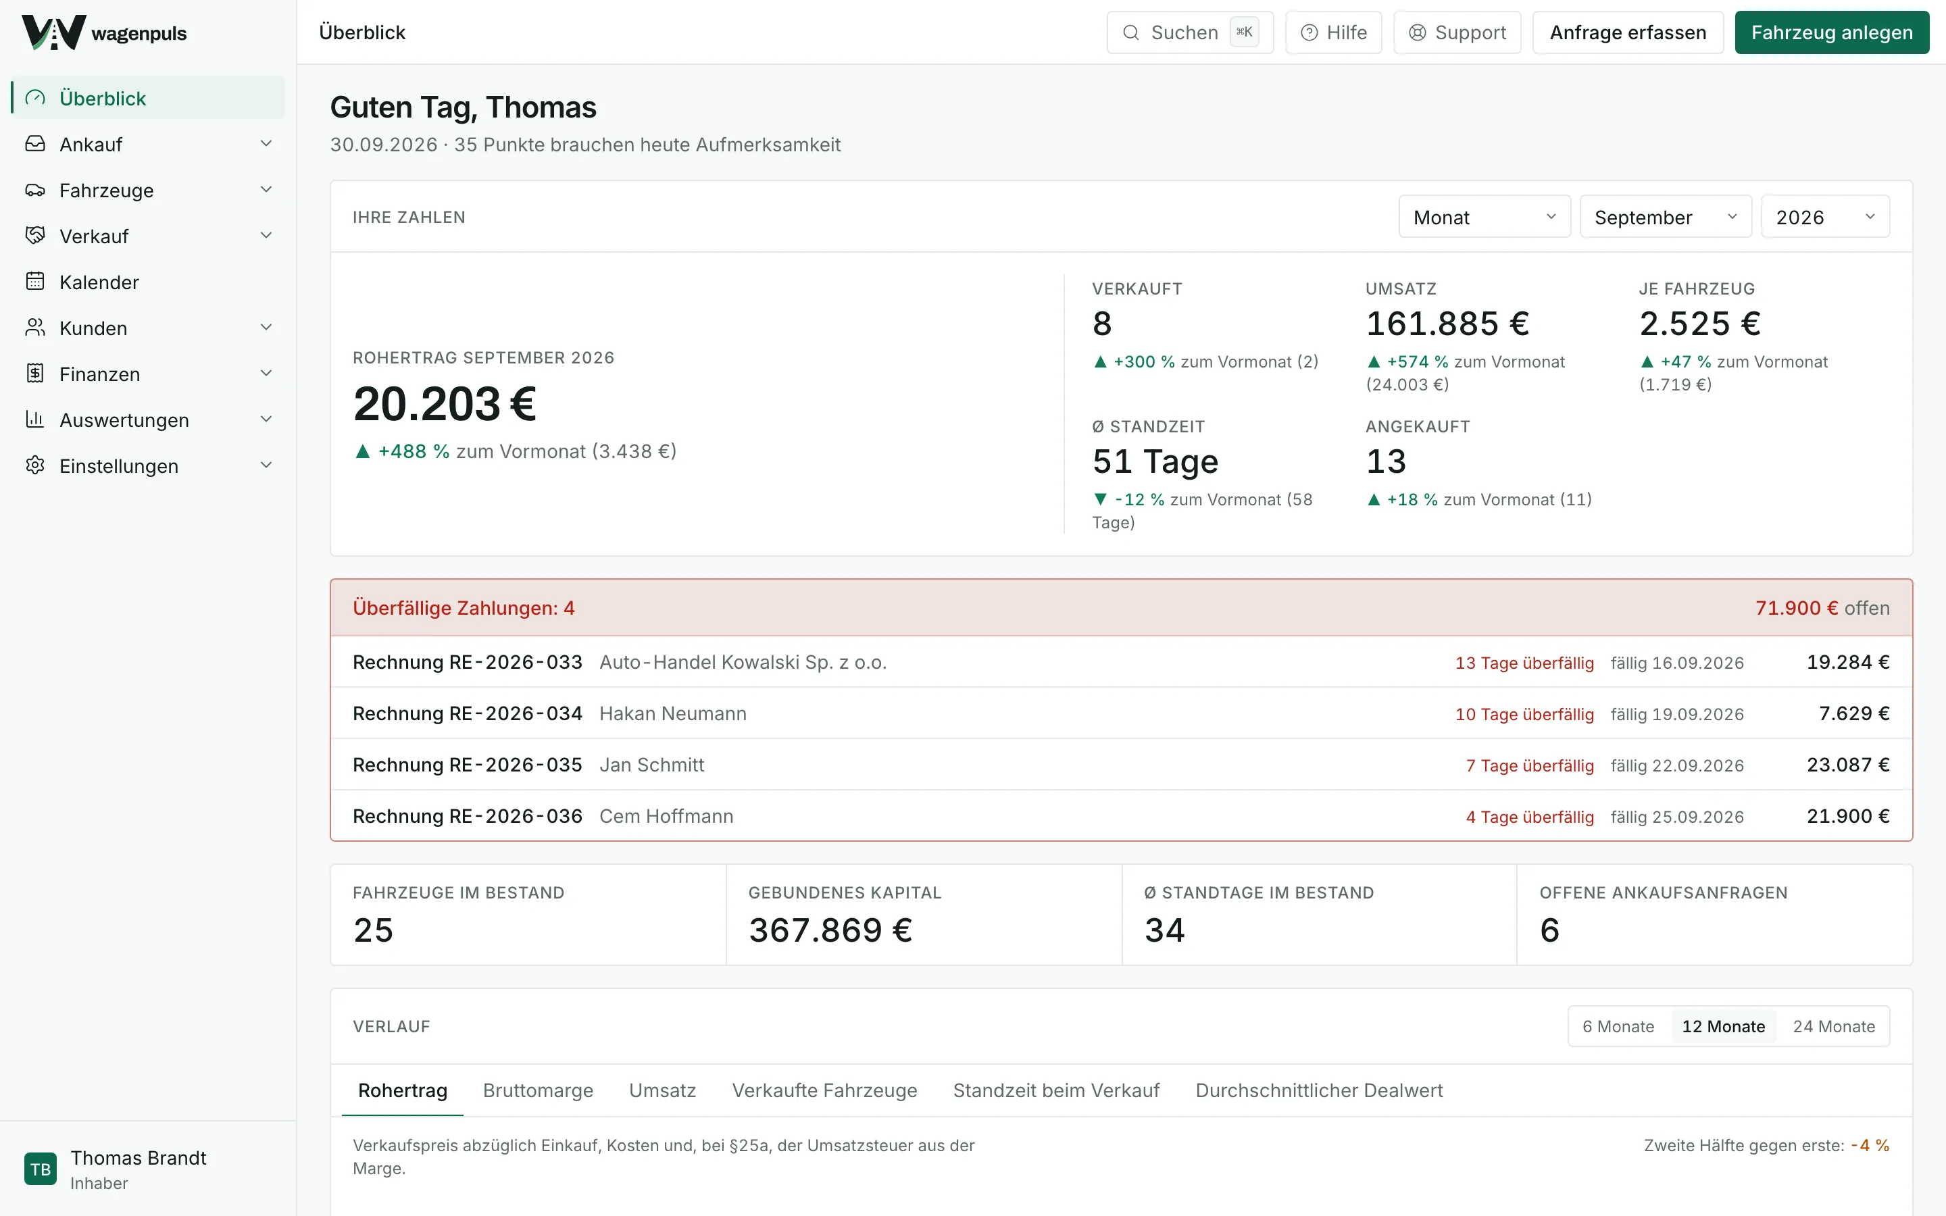This screenshot has width=1946, height=1216.
Task: Open the Hilfe button
Action: pos(1333,32)
